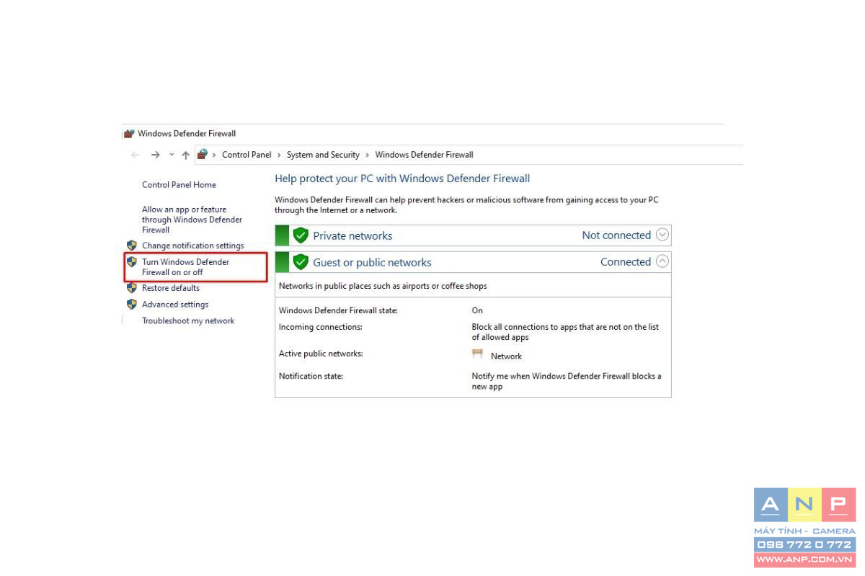
Task: Click shield icon beside Restore defaults
Action: click(131, 288)
